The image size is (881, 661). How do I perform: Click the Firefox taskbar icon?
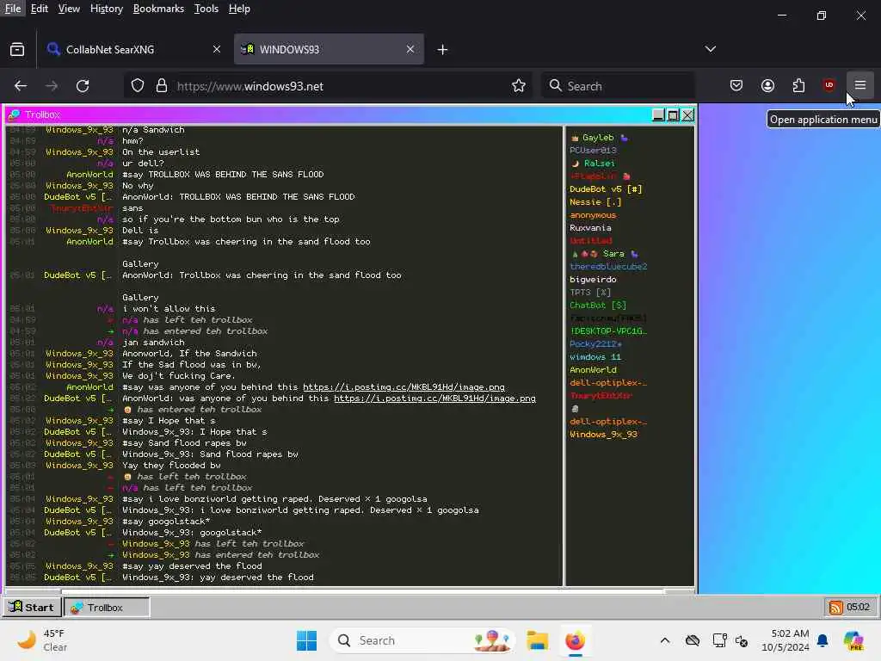coord(575,640)
